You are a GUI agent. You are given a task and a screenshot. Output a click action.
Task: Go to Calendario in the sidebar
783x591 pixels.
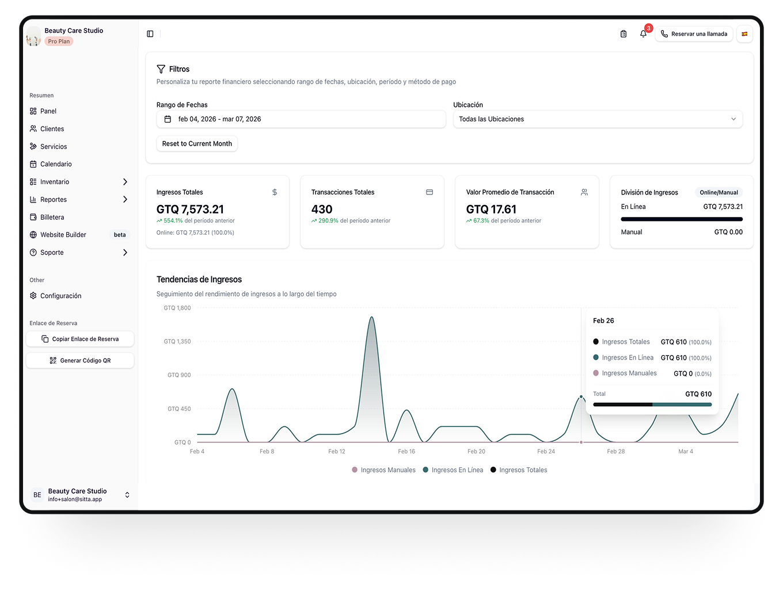[x=56, y=164]
